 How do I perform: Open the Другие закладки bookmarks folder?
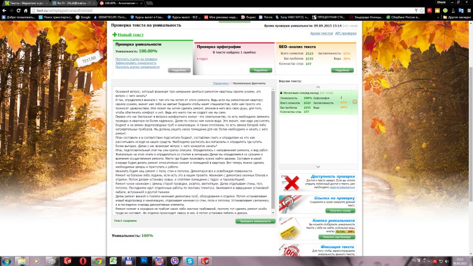coord(456,17)
